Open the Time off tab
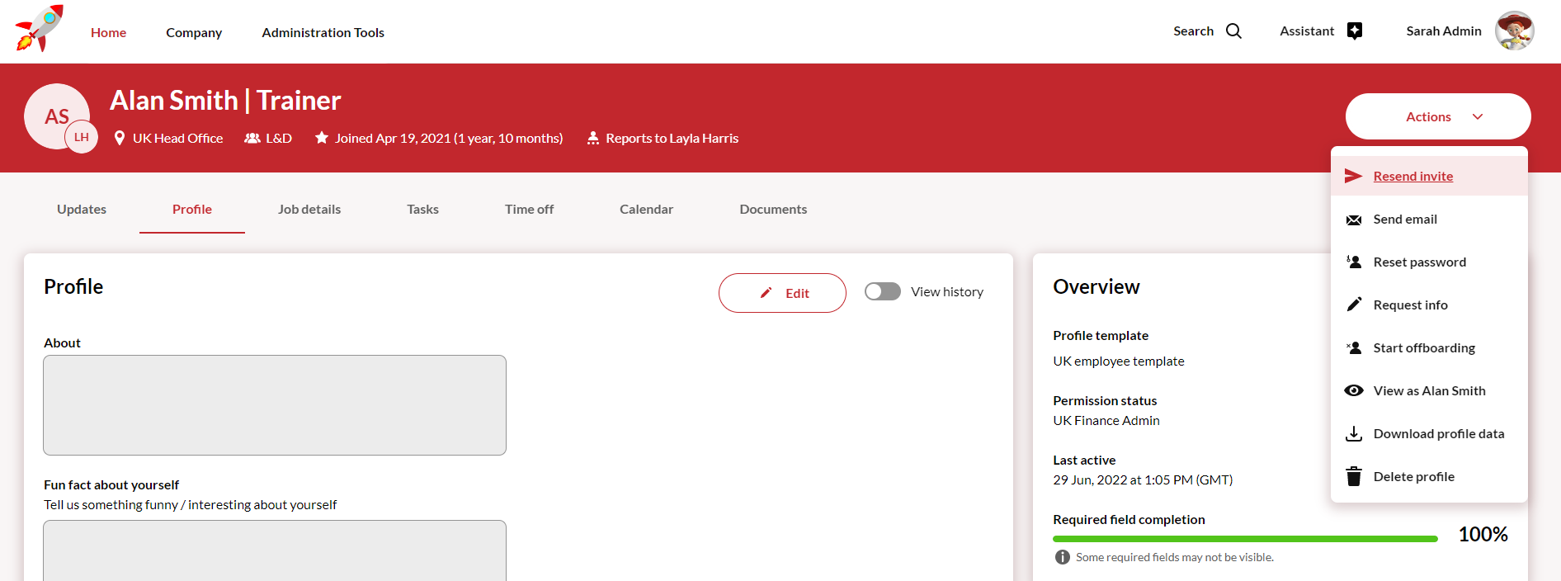The height and width of the screenshot is (581, 1561). pyautogui.click(x=529, y=210)
